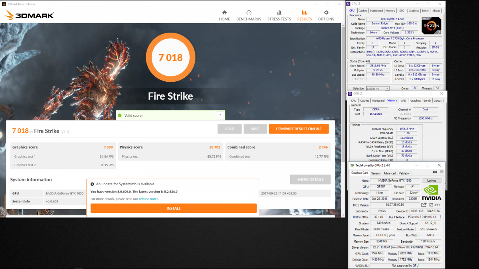Image resolution: width=479 pixels, height=269 pixels.
Task: Click the 3DMark logo
Action: click(x=29, y=16)
